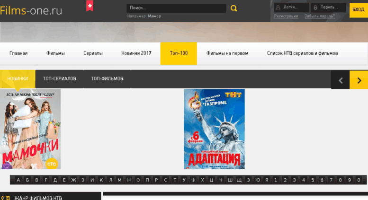Image resolution: width=368 pixels, height=200 pixels.
Task: Select letter Ш in alphabet bar
Action: coord(230,180)
